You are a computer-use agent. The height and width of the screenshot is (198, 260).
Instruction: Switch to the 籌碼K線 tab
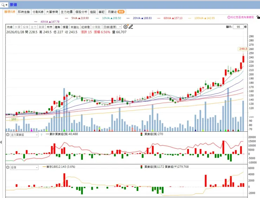click(x=10, y=12)
